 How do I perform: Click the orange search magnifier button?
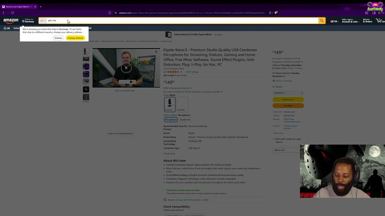(x=322, y=21)
